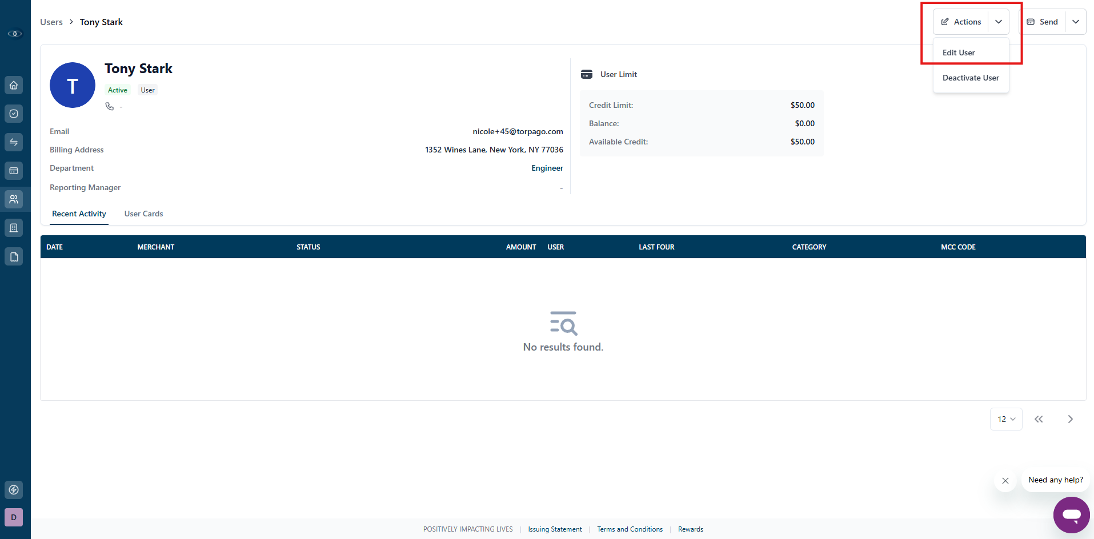Screen dimensions: 1094x539
Task: Click the lightning bolt sidebar icon
Action: 14,490
